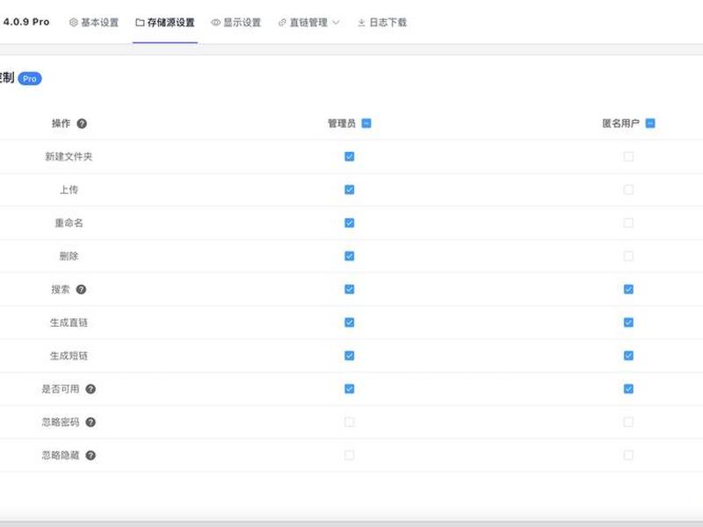Image resolution: width=703 pixels, height=527 pixels.
Task: Disable 是否可用 for 匿名用户
Action: pos(628,388)
